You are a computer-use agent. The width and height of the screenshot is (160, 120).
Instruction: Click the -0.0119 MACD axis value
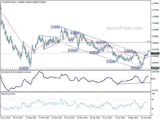click(155, 90)
